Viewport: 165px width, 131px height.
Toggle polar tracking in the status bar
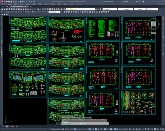click(x=79, y=129)
